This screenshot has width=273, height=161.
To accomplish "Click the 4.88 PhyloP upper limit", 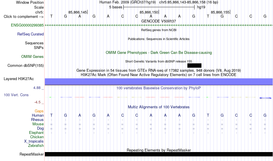I will point(37,88).
